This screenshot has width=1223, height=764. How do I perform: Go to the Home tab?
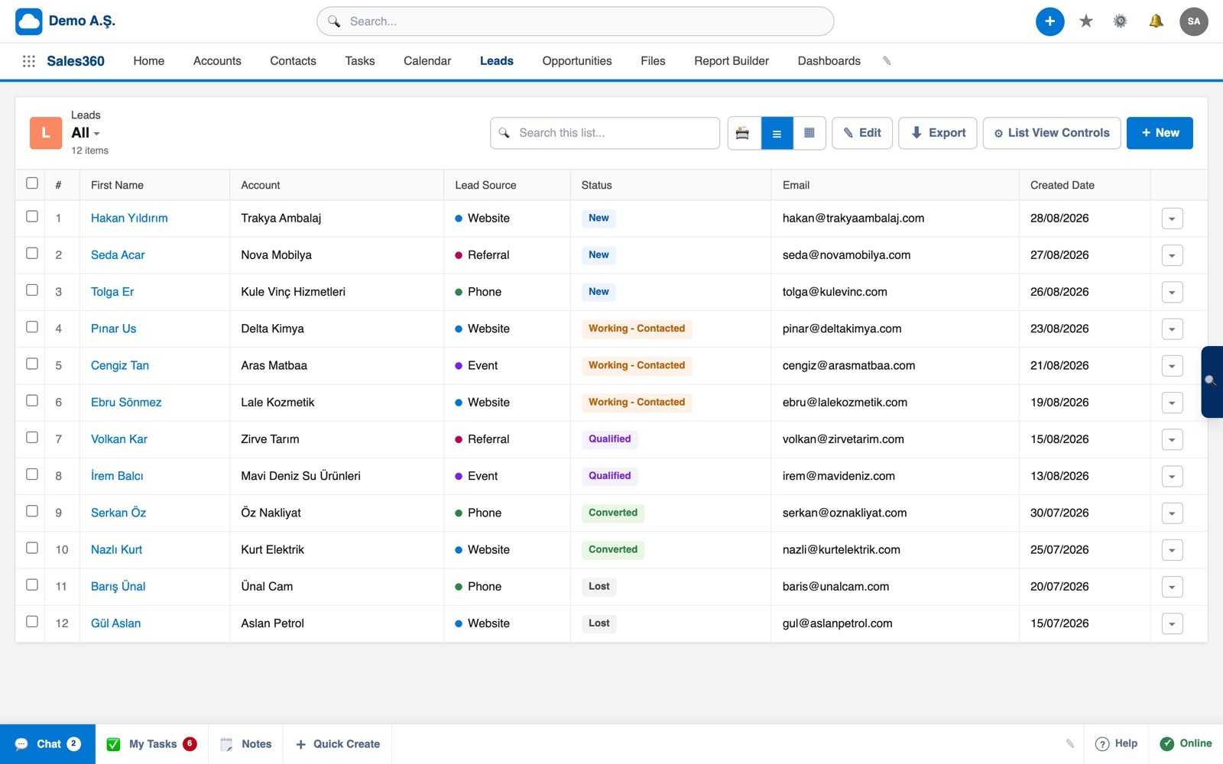[148, 61]
